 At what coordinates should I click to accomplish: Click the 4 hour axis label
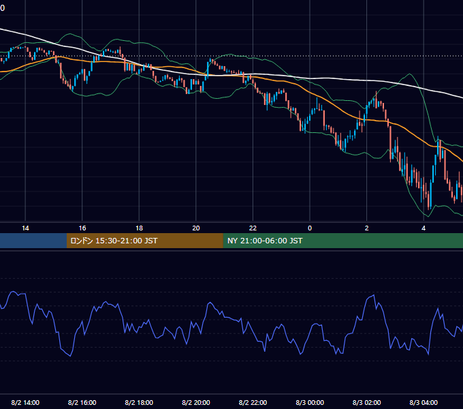(424, 228)
